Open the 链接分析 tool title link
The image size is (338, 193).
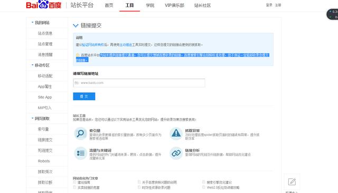click(192, 150)
